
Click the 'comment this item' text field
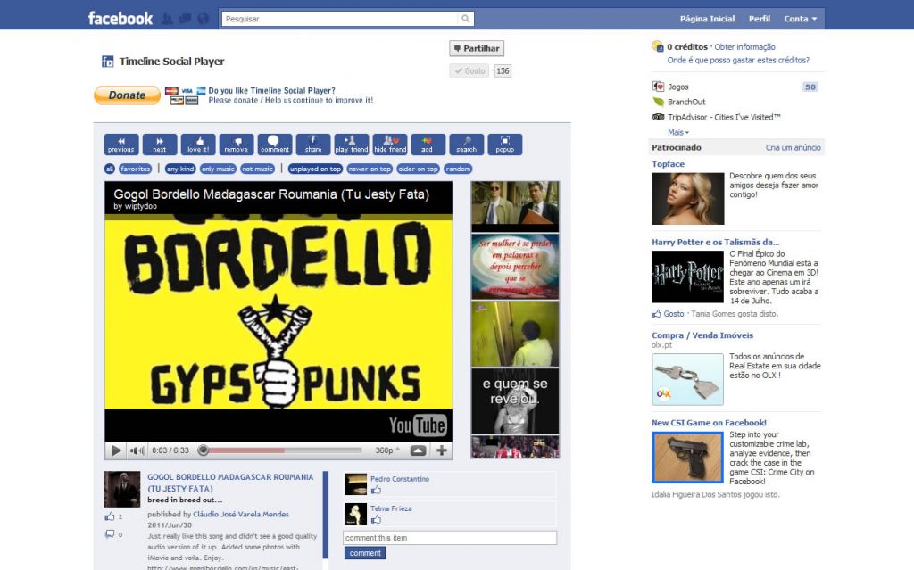450,538
